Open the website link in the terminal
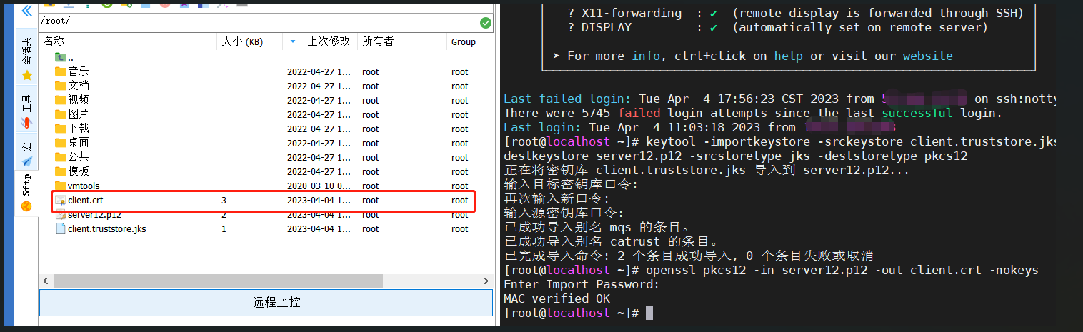Viewport: 1083px width, 332px height. [928, 56]
